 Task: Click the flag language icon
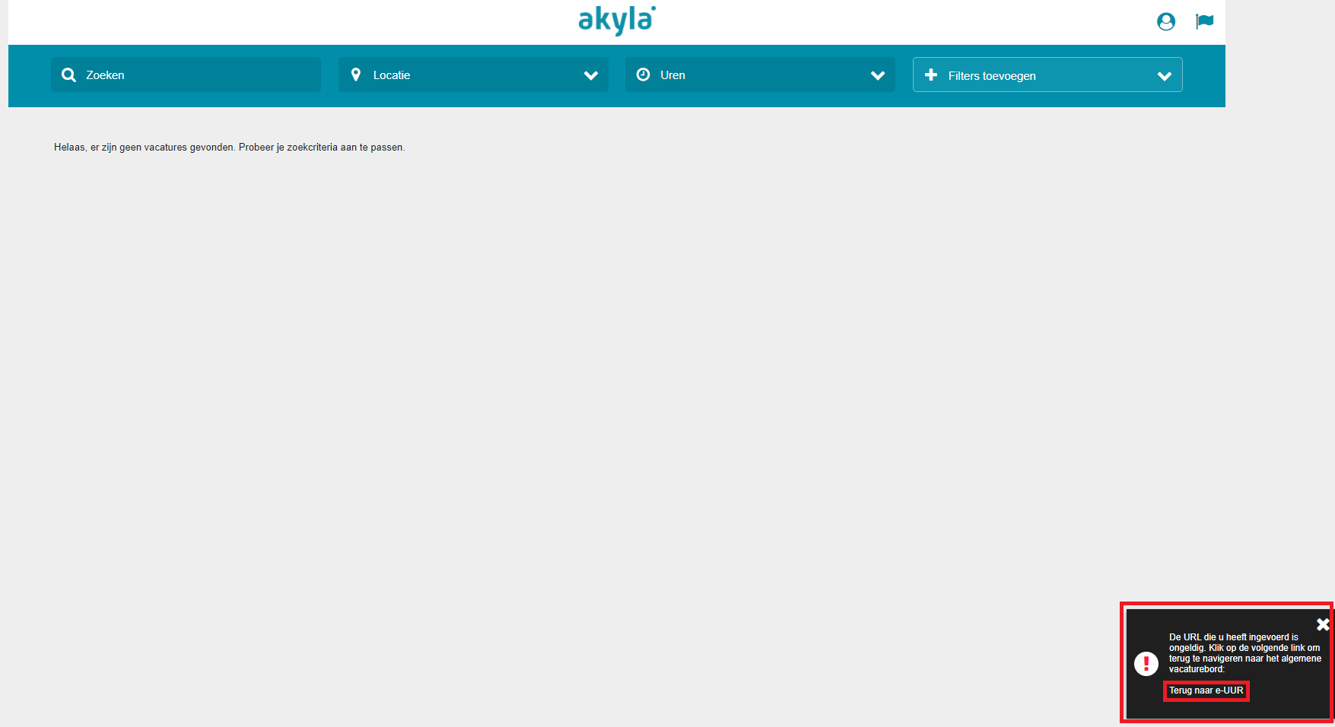1204,21
